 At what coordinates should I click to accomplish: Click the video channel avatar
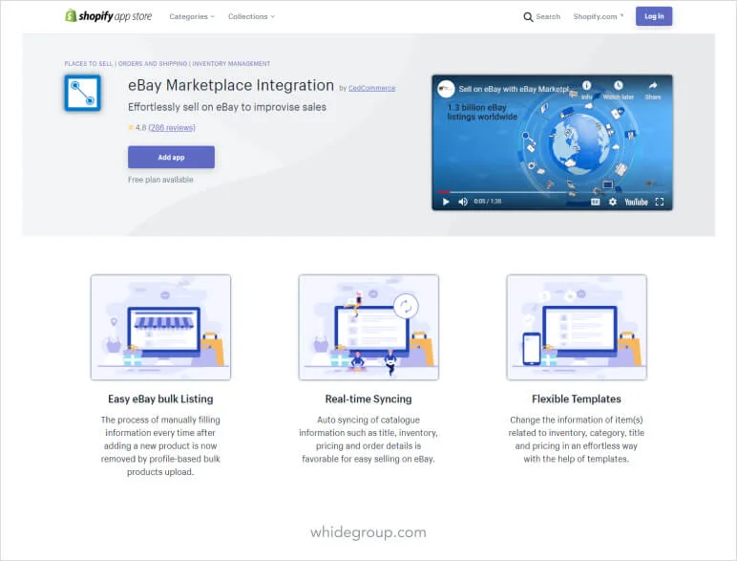pyautogui.click(x=446, y=89)
